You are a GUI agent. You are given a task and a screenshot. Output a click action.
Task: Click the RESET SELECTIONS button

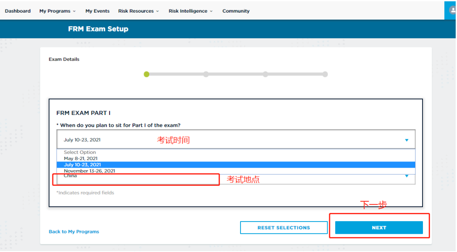284,228
